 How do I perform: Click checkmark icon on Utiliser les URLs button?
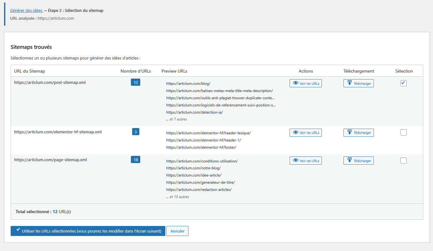point(18,230)
